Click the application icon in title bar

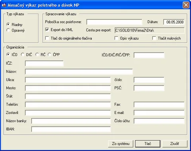4,5
